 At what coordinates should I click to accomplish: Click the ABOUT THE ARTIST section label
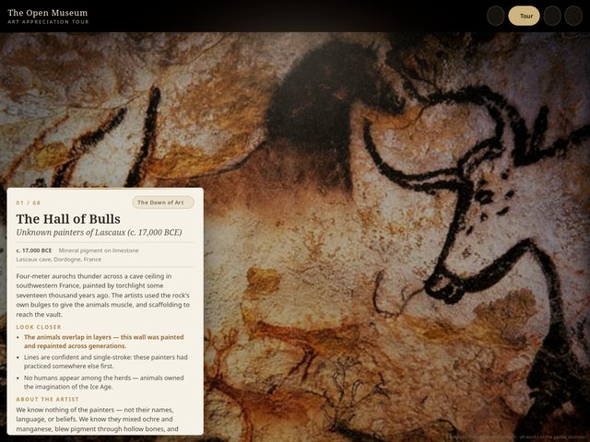click(47, 399)
